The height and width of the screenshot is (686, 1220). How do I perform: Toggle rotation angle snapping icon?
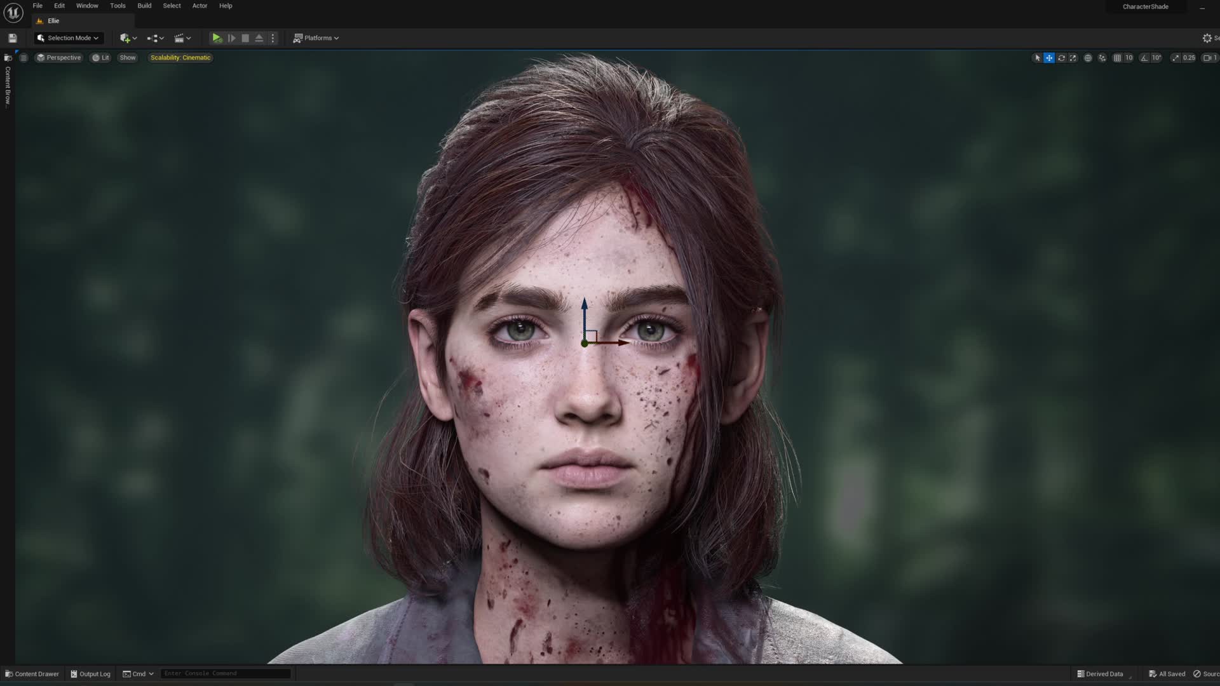click(1144, 58)
